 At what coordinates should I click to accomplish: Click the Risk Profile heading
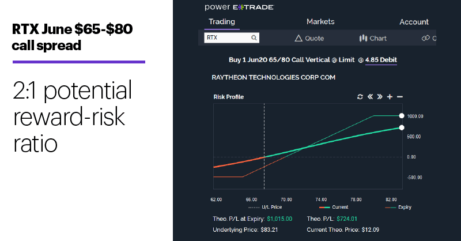228,97
